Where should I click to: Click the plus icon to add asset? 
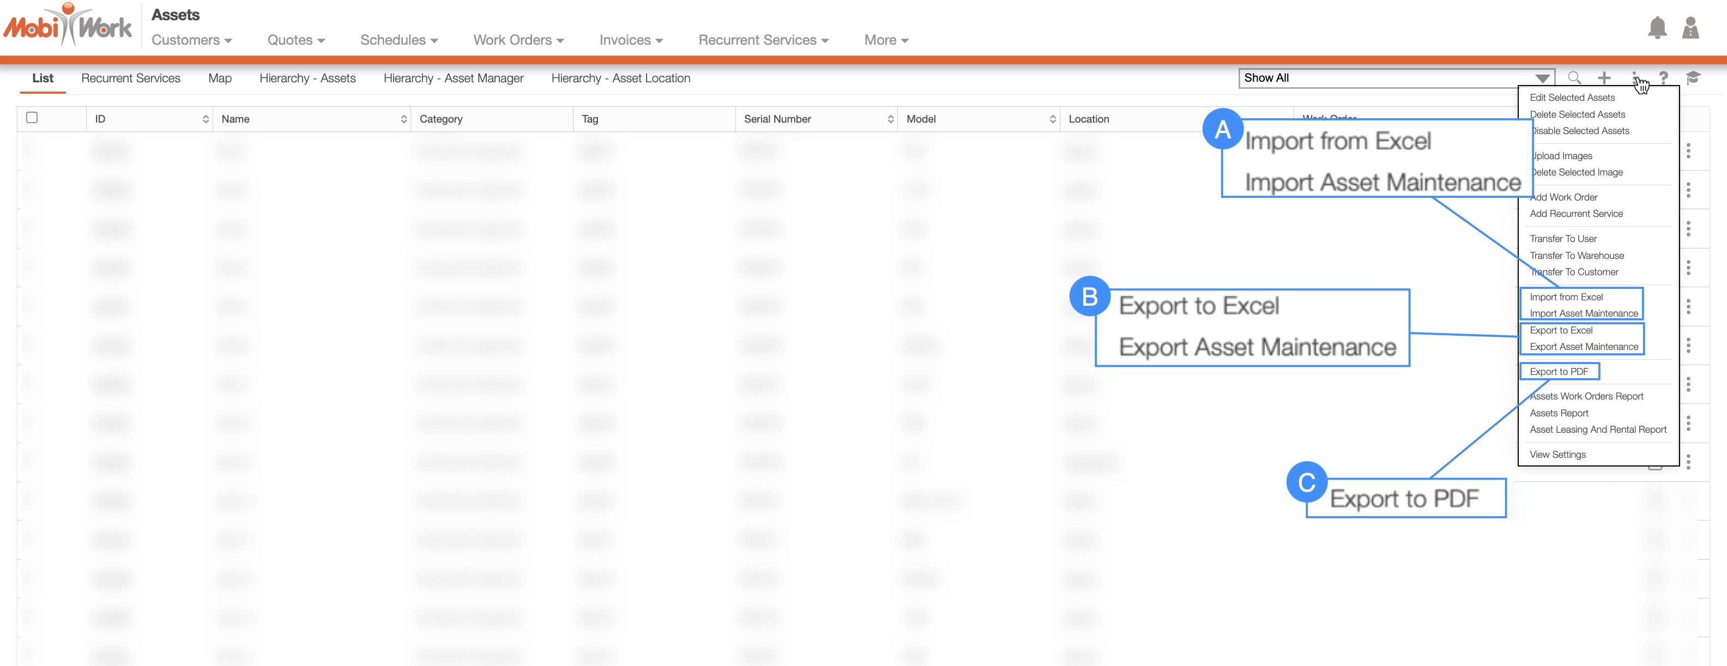[x=1604, y=78]
